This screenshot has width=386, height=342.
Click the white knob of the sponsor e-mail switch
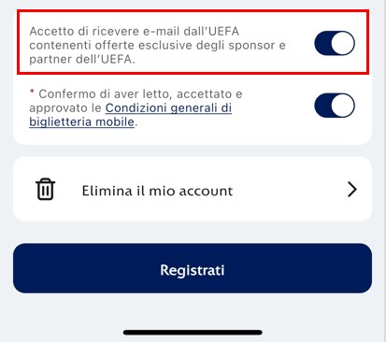tap(343, 43)
